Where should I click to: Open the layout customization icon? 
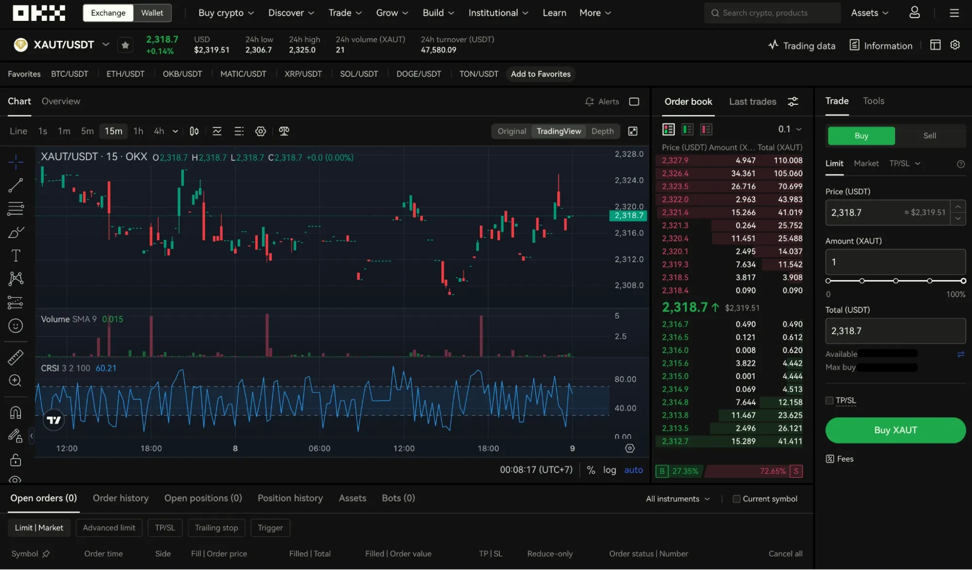point(935,45)
